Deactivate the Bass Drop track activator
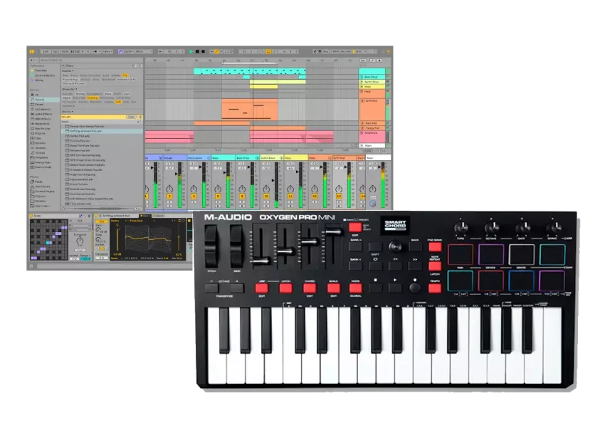Viewport: 605px width, 435px height. pos(241,195)
